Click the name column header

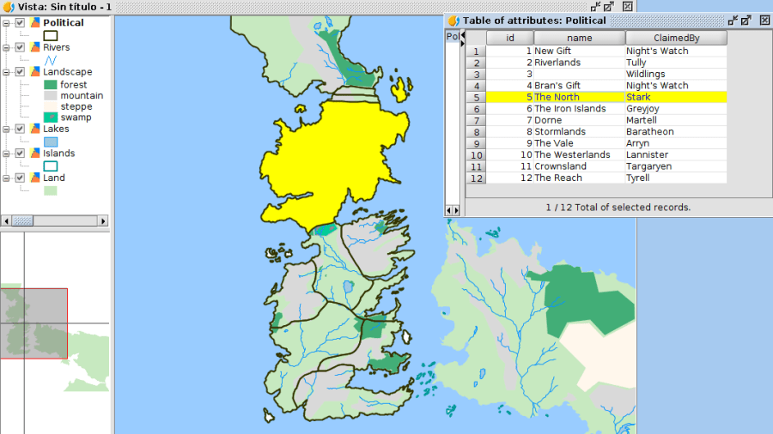pos(579,38)
